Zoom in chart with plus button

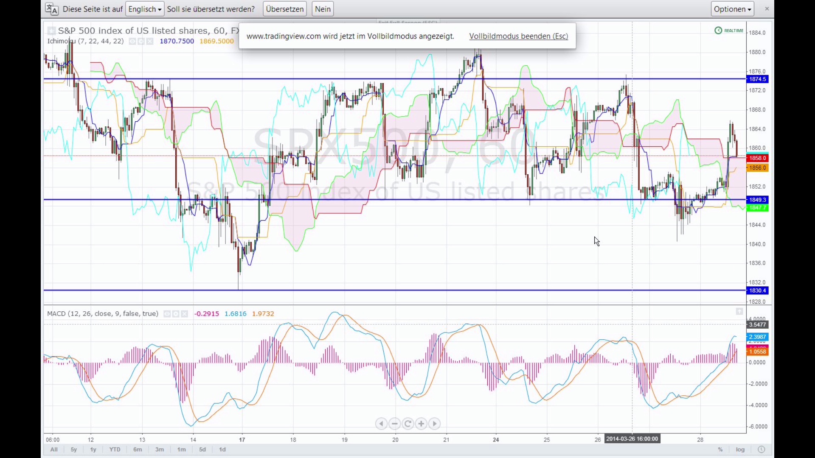click(421, 424)
